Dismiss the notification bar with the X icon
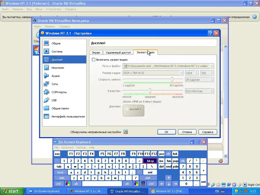This screenshot has height=195, width=260. click(x=254, y=17)
